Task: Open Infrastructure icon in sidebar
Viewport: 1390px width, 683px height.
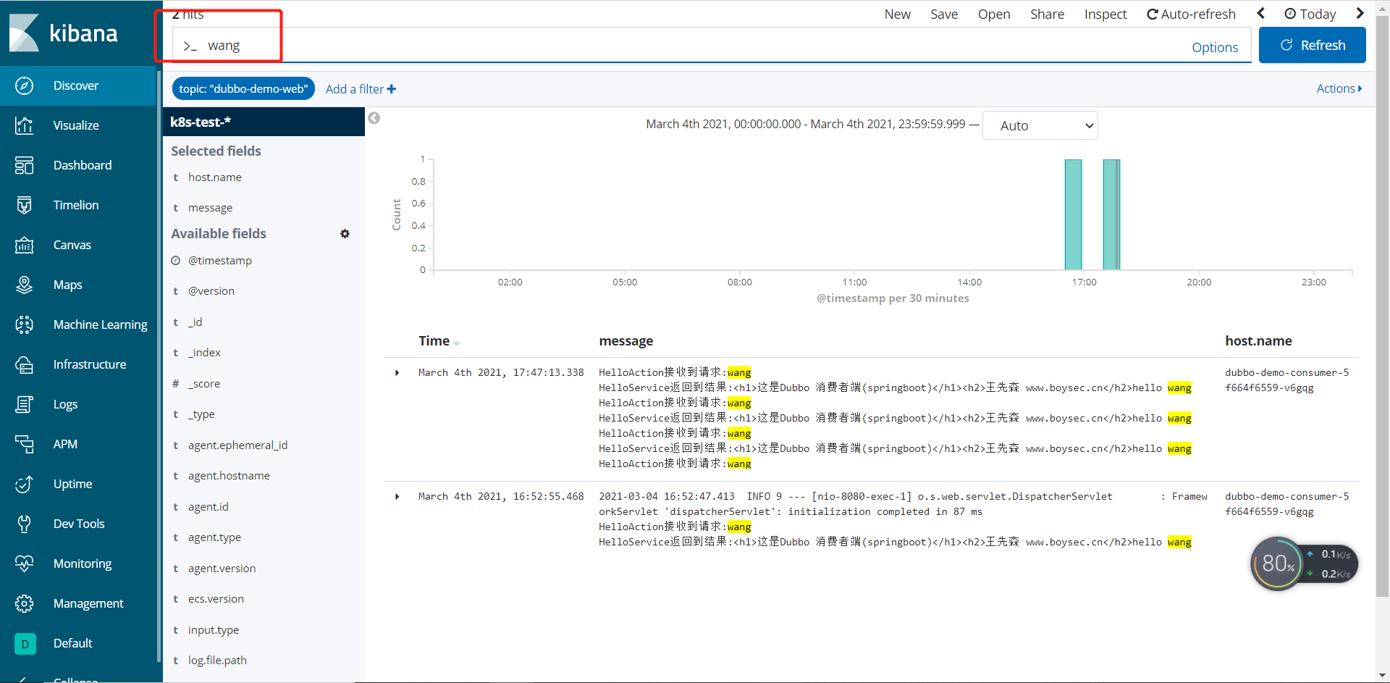Action: point(24,364)
